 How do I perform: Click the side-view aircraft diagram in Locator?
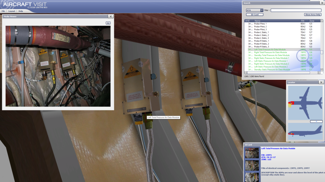(x=305, y=131)
